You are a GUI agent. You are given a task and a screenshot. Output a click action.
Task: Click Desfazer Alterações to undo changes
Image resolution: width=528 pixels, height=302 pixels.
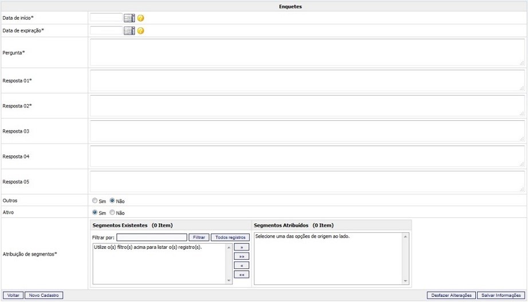click(451, 295)
